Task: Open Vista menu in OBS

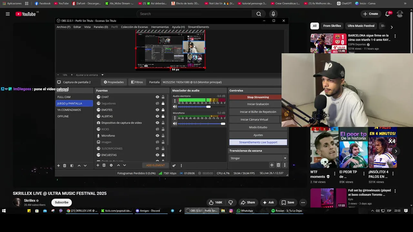Action: coord(87,27)
